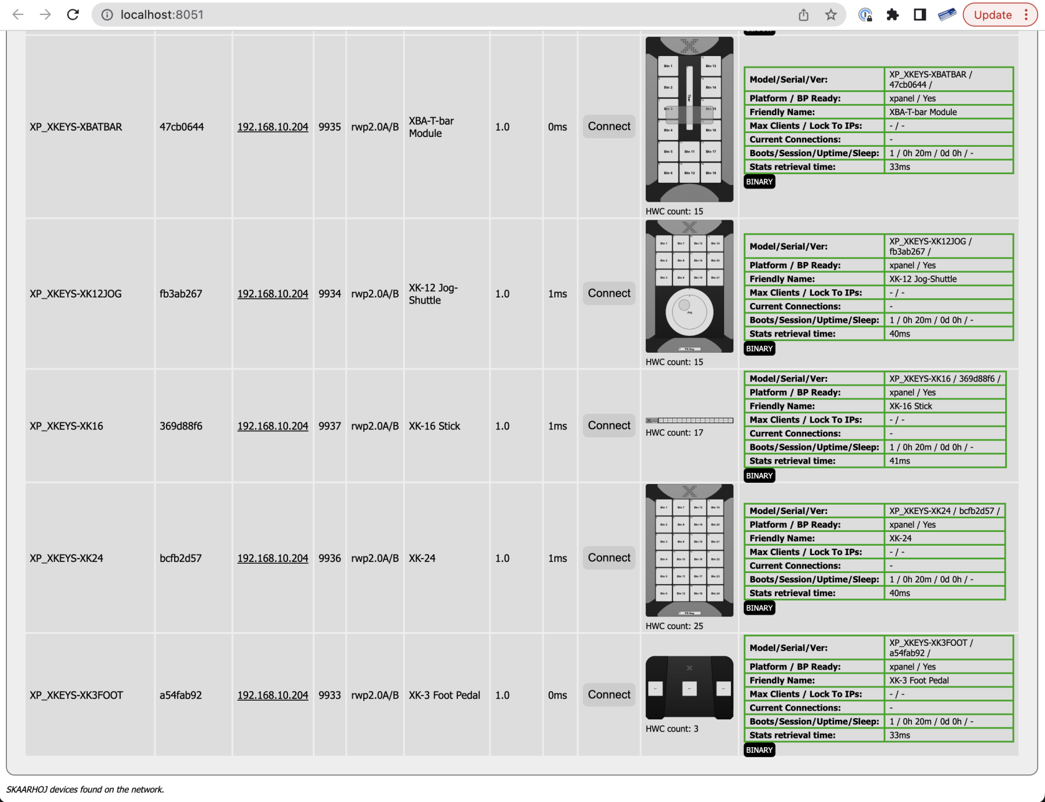Click the XK-24 panel thumbnail image
Screen dimensions: 1045x802
pyautogui.click(x=689, y=551)
